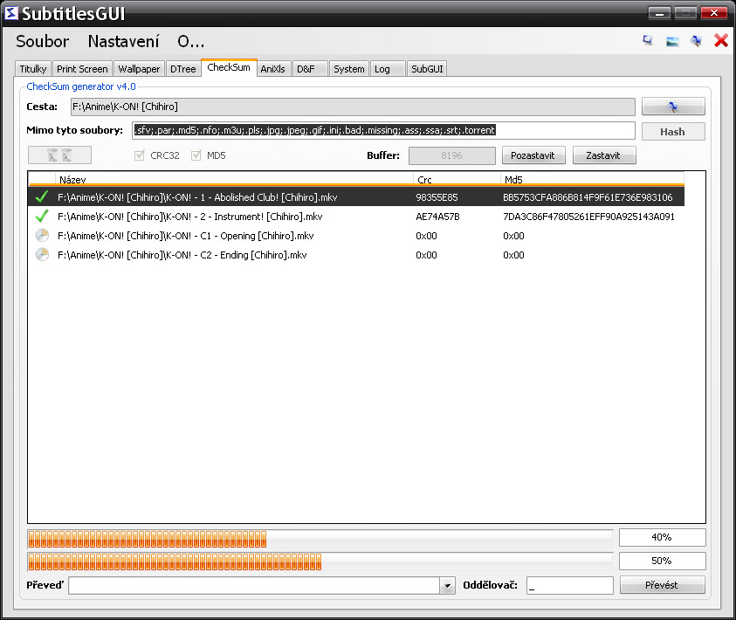This screenshot has height=620, width=736.
Task: Open the O... menu
Action: pyautogui.click(x=190, y=41)
